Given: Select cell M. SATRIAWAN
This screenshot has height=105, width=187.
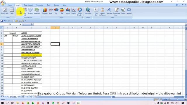Looking at the screenshot, I should [32, 85].
